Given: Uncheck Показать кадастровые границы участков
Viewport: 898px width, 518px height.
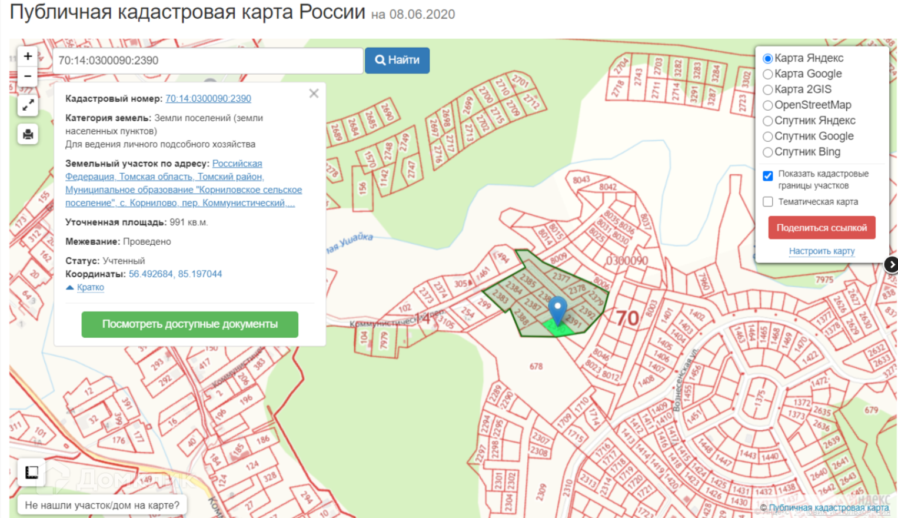Looking at the screenshot, I should pos(768,175).
